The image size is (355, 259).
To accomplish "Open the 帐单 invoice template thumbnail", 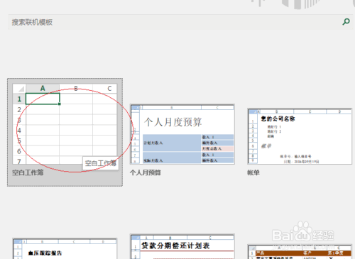I will [300, 136].
